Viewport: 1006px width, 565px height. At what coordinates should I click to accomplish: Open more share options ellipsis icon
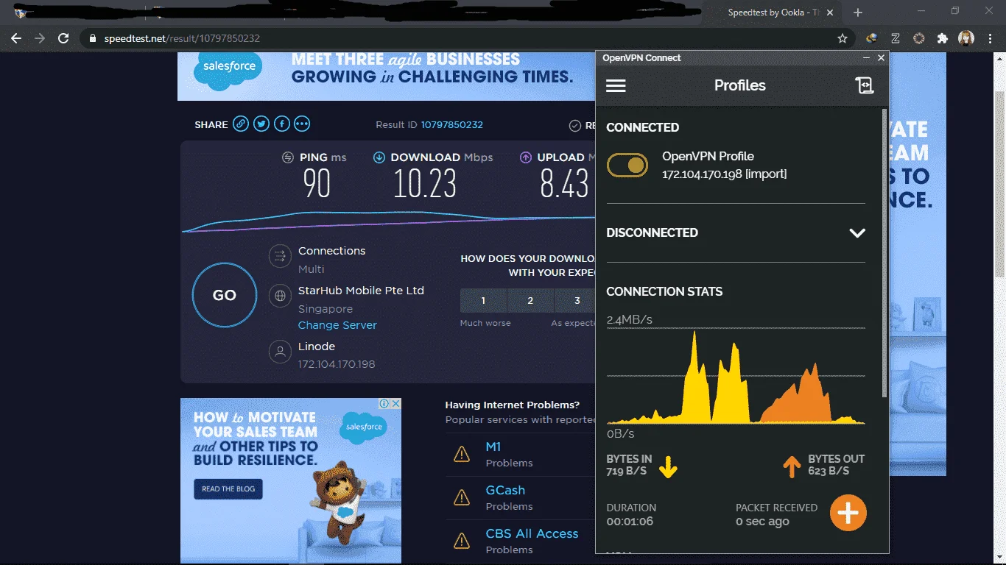[x=302, y=124]
